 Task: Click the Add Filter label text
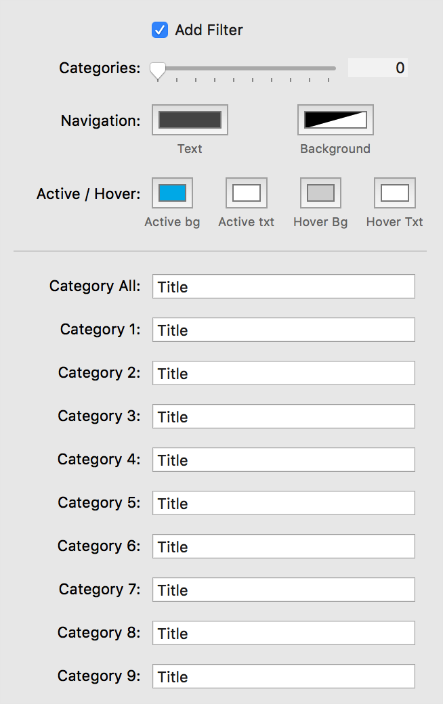(209, 30)
